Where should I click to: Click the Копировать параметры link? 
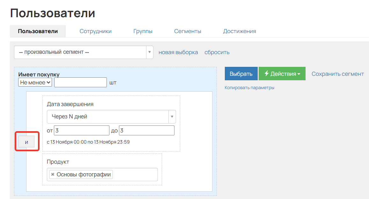(x=249, y=88)
